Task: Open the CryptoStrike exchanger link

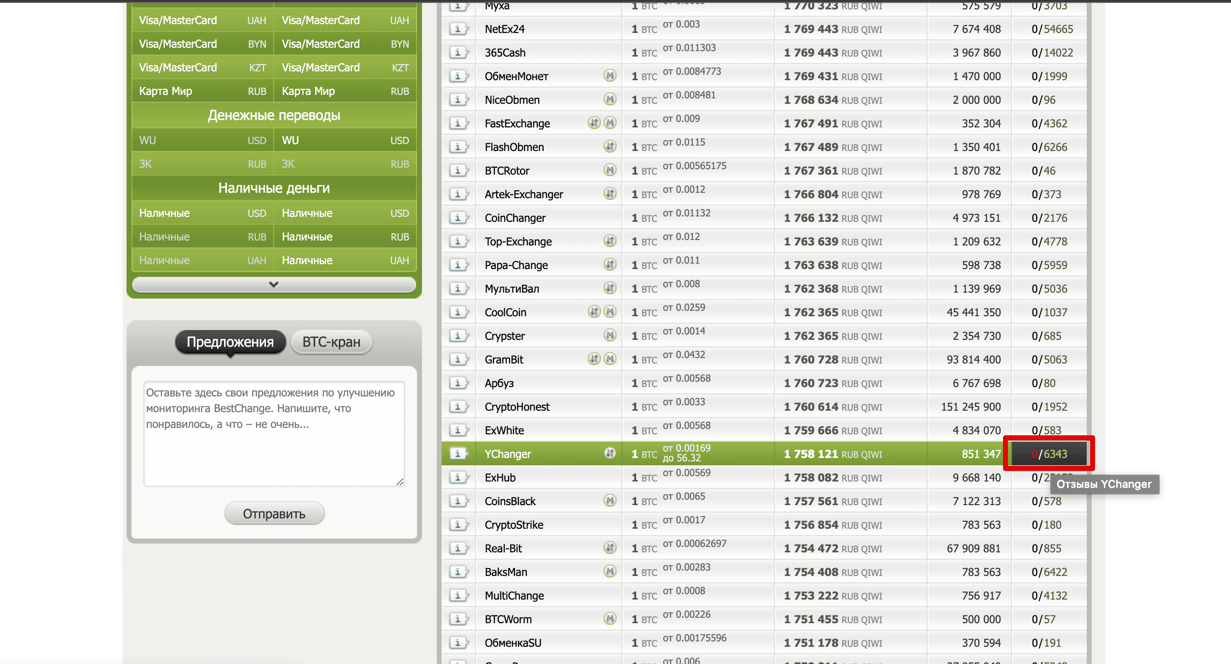Action: [514, 525]
